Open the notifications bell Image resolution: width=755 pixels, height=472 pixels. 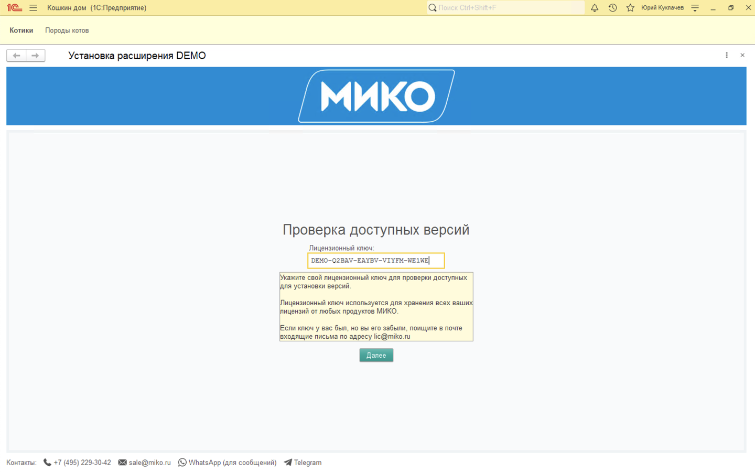click(595, 8)
